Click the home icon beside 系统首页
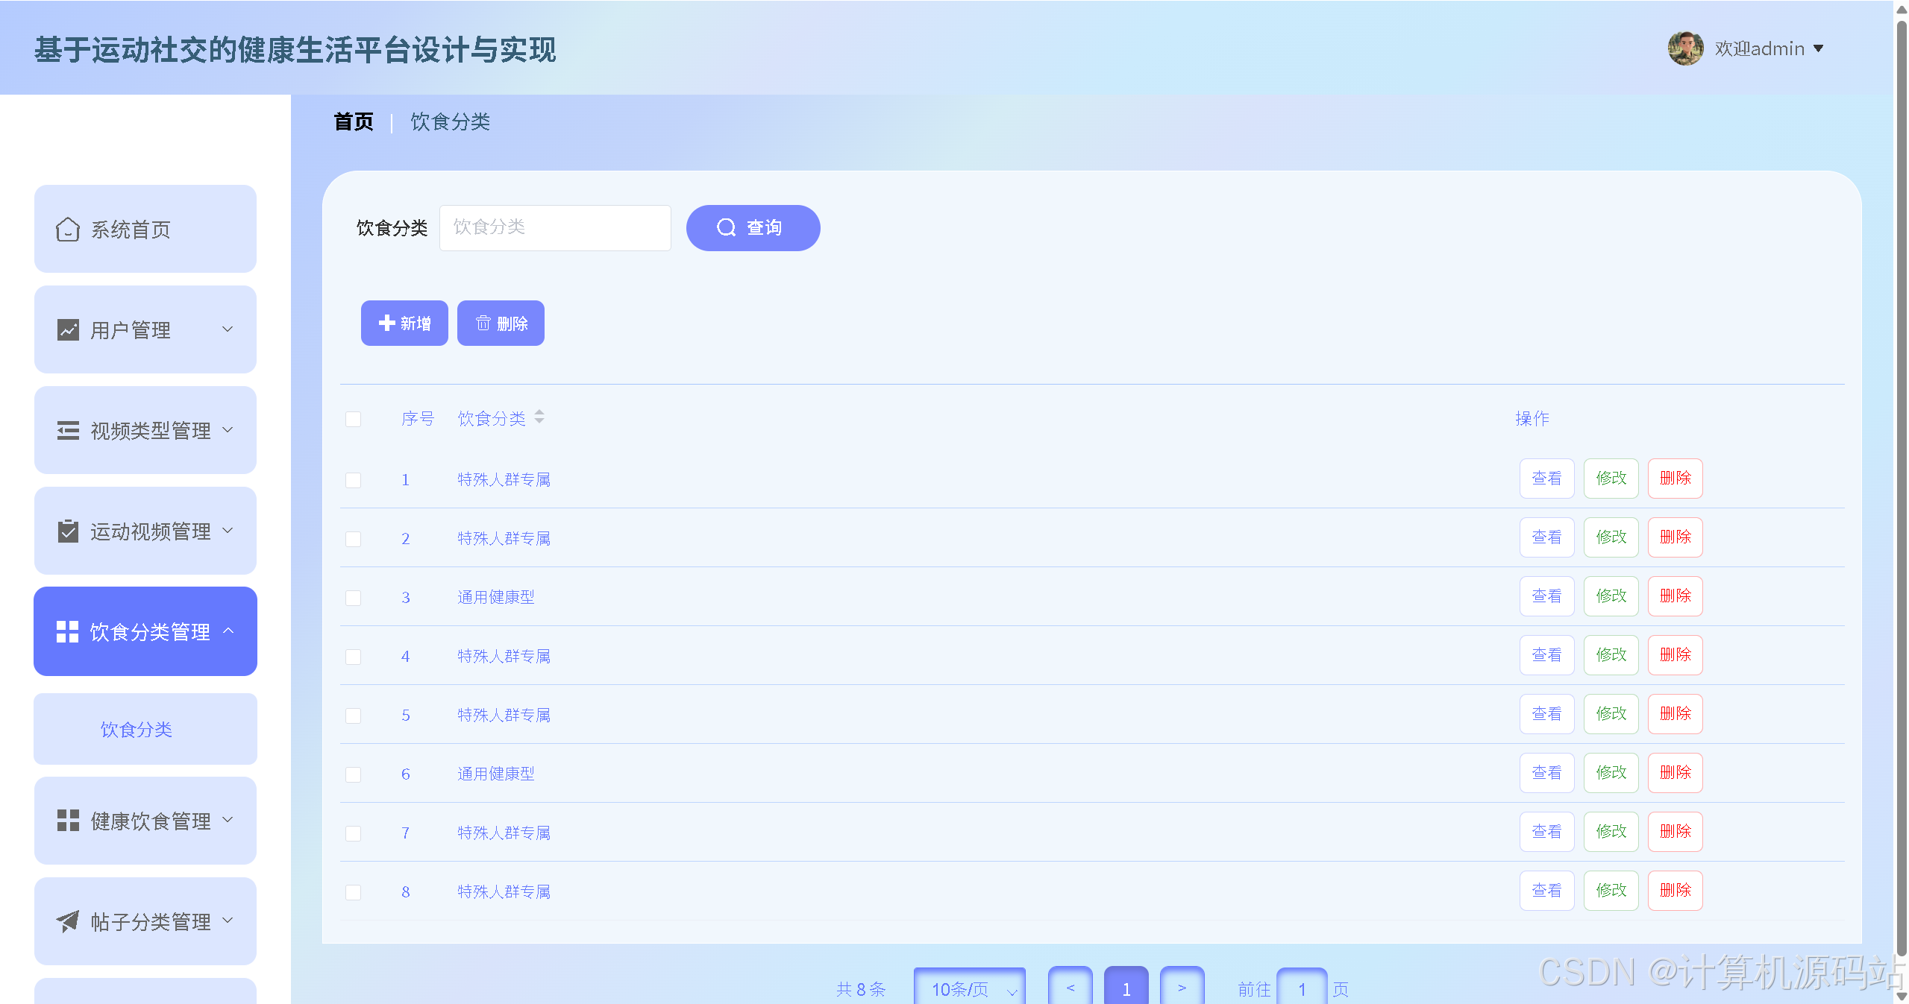The height and width of the screenshot is (1004, 1909). [68, 229]
